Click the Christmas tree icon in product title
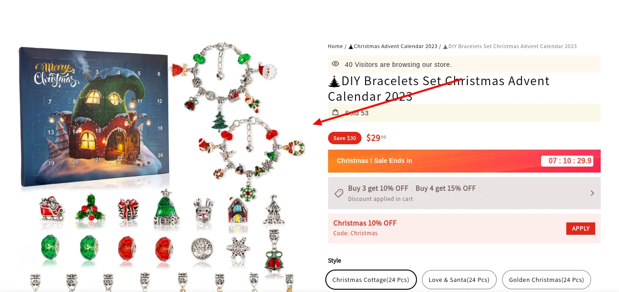The image size is (619, 292). (333, 81)
